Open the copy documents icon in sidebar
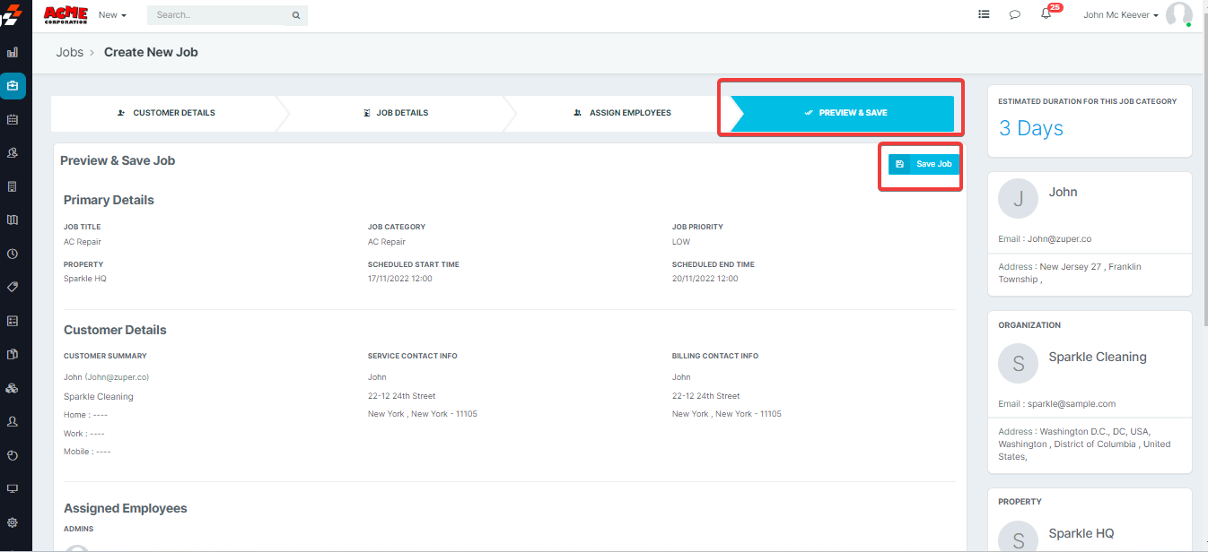Viewport: 1208px width, 552px height. 13,354
